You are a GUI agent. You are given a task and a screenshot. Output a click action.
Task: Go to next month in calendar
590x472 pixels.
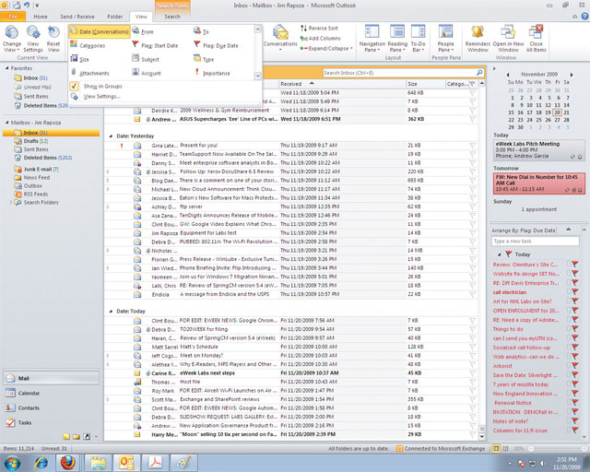click(x=572, y=75)
